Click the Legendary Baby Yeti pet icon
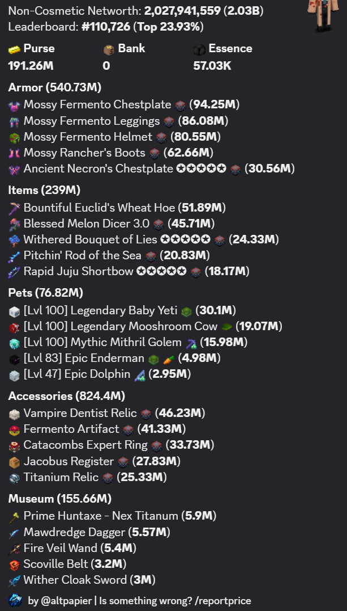This screenshot has height=611, width=347. [x=14, y=311]
